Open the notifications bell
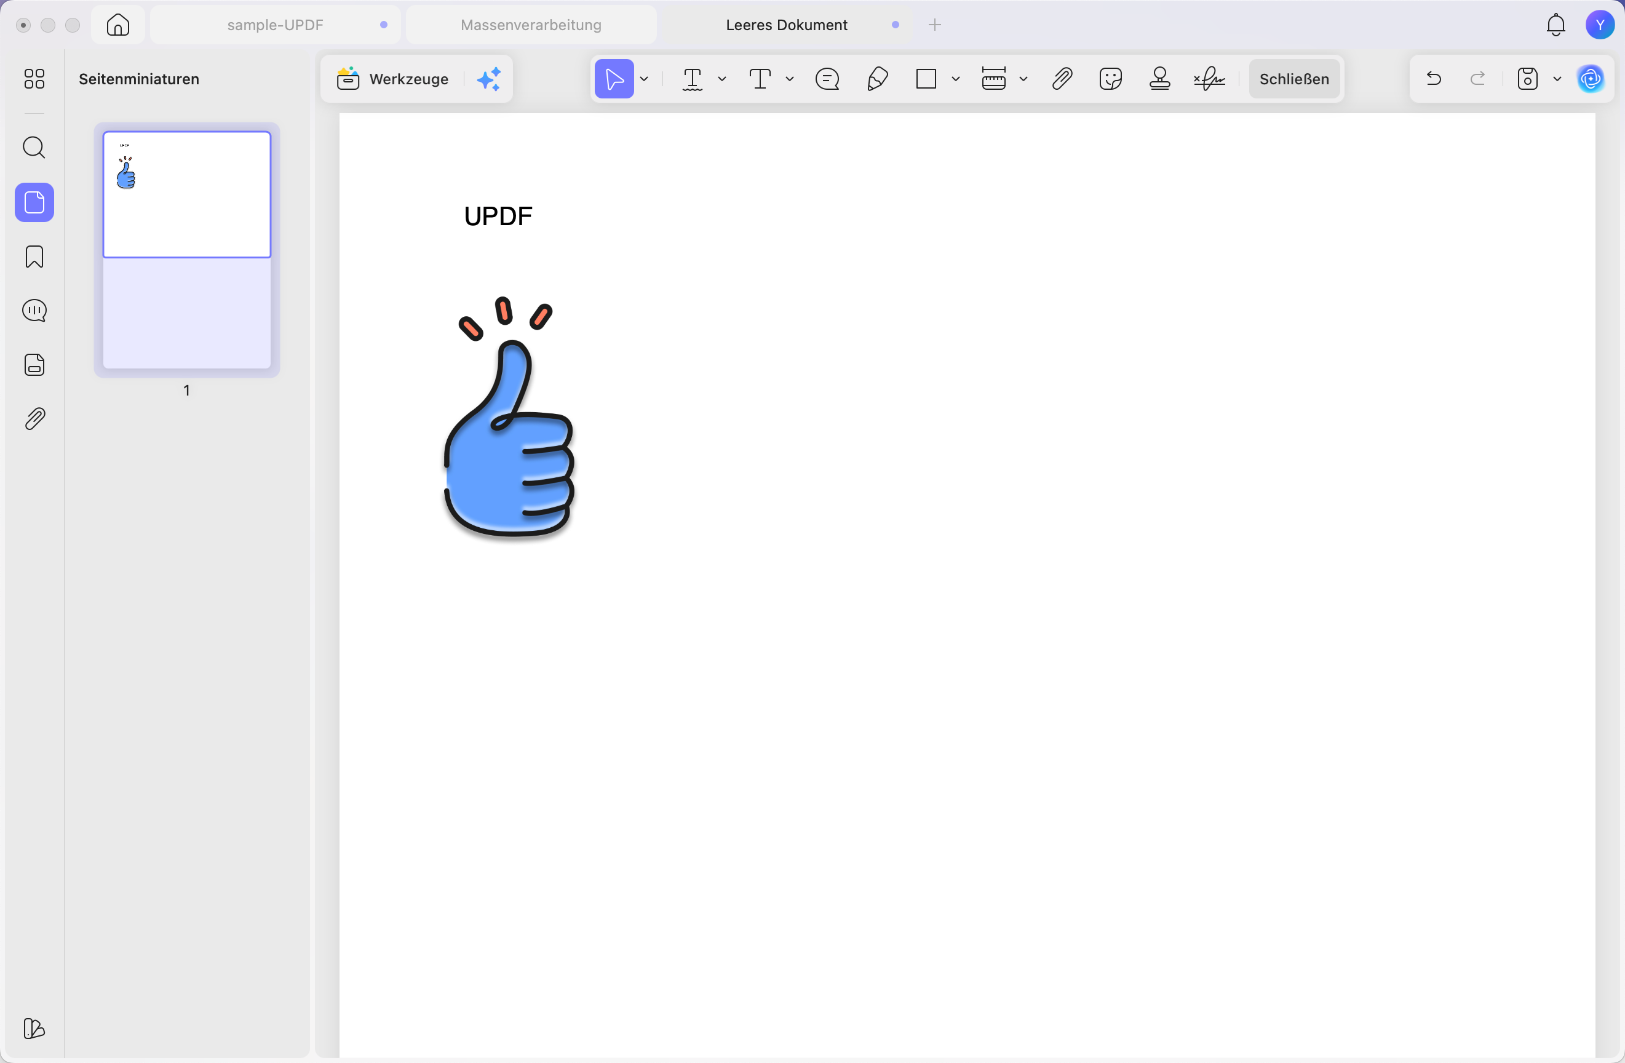 coord(1556,25)
